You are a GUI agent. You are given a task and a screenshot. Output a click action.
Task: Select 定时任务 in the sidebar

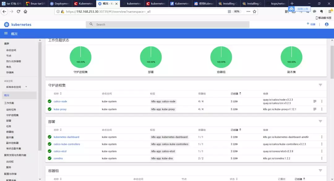pyautogui.click(x=11, y=110)
